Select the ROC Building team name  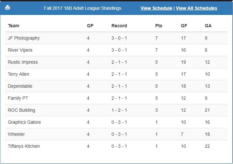pyautogui.click(x=21, y=110)
